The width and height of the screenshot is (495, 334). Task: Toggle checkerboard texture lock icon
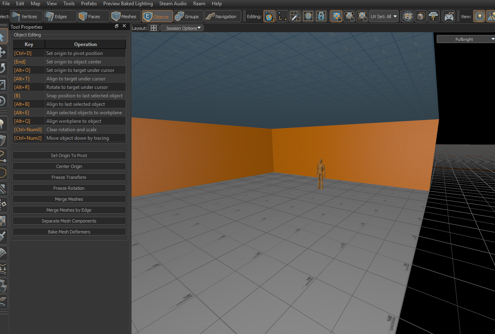coord(336,17)
